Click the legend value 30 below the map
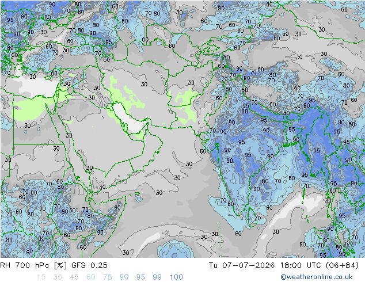Viewport: 365px width, 282px height. [x=58, y=277]
